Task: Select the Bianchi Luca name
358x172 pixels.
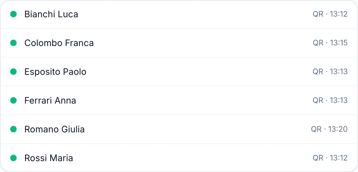Action: (51, 14)
